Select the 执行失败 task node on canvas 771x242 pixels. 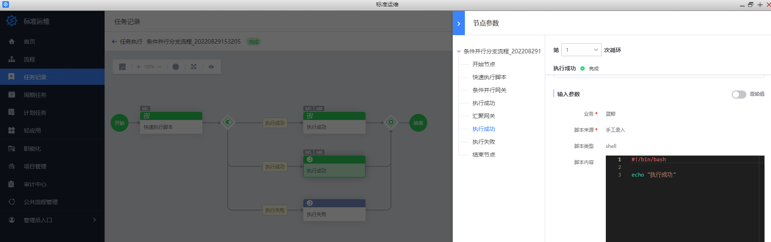point(334,210)
